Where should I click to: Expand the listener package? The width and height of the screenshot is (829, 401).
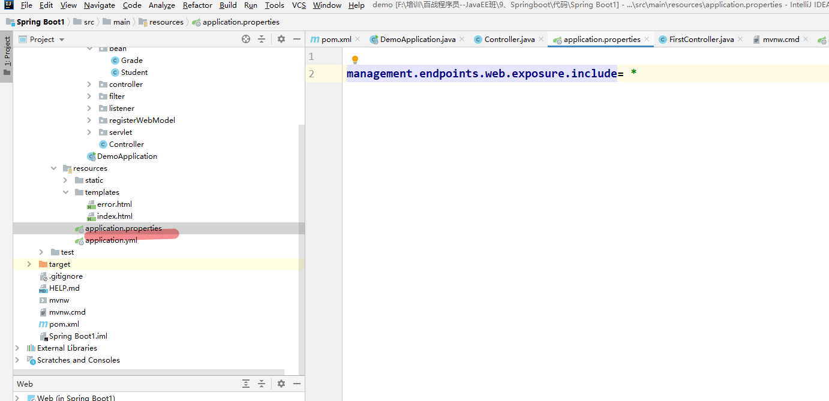(89, 108)
